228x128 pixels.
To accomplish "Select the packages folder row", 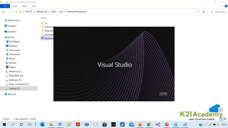I will click(x=47, y=34).
